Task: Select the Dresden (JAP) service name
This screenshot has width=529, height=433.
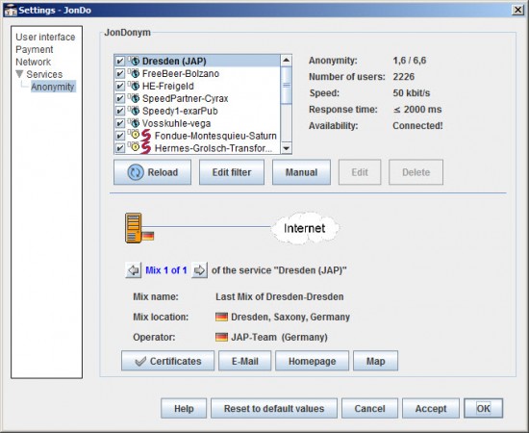Action: pos(174,61)
